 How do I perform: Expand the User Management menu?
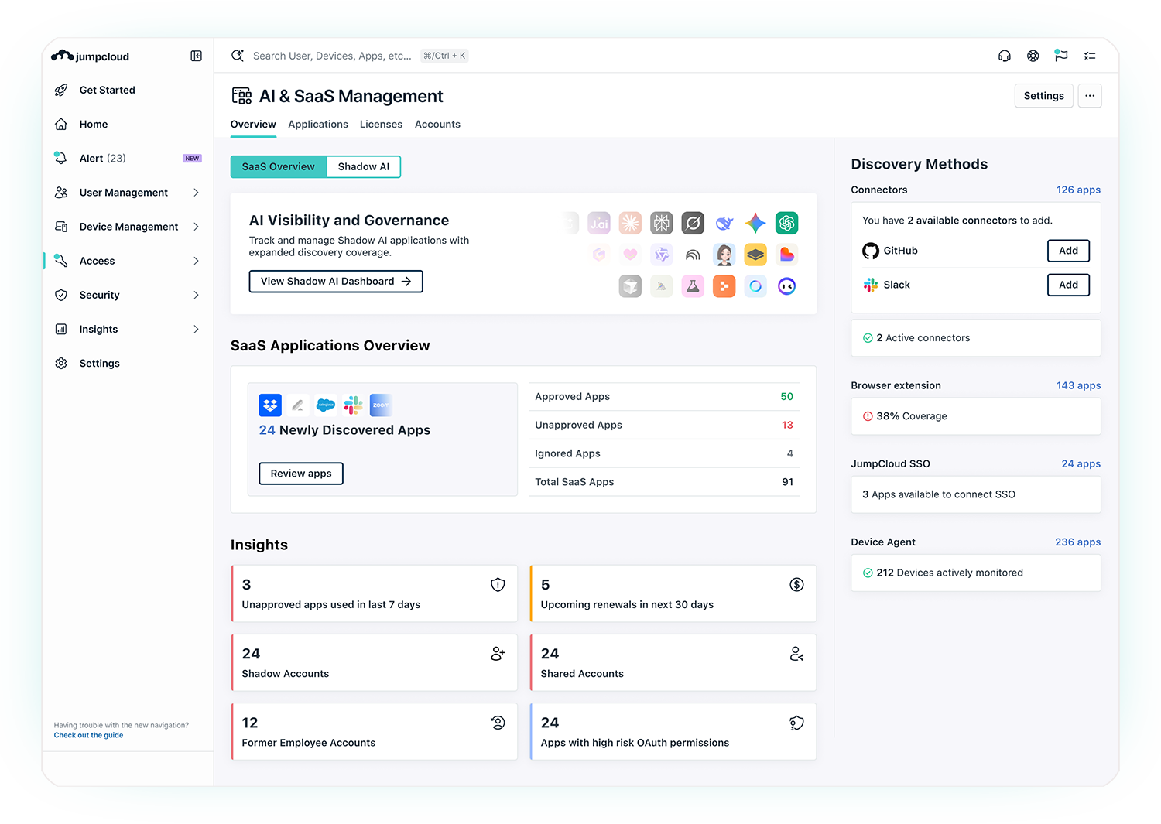(196, 193)
